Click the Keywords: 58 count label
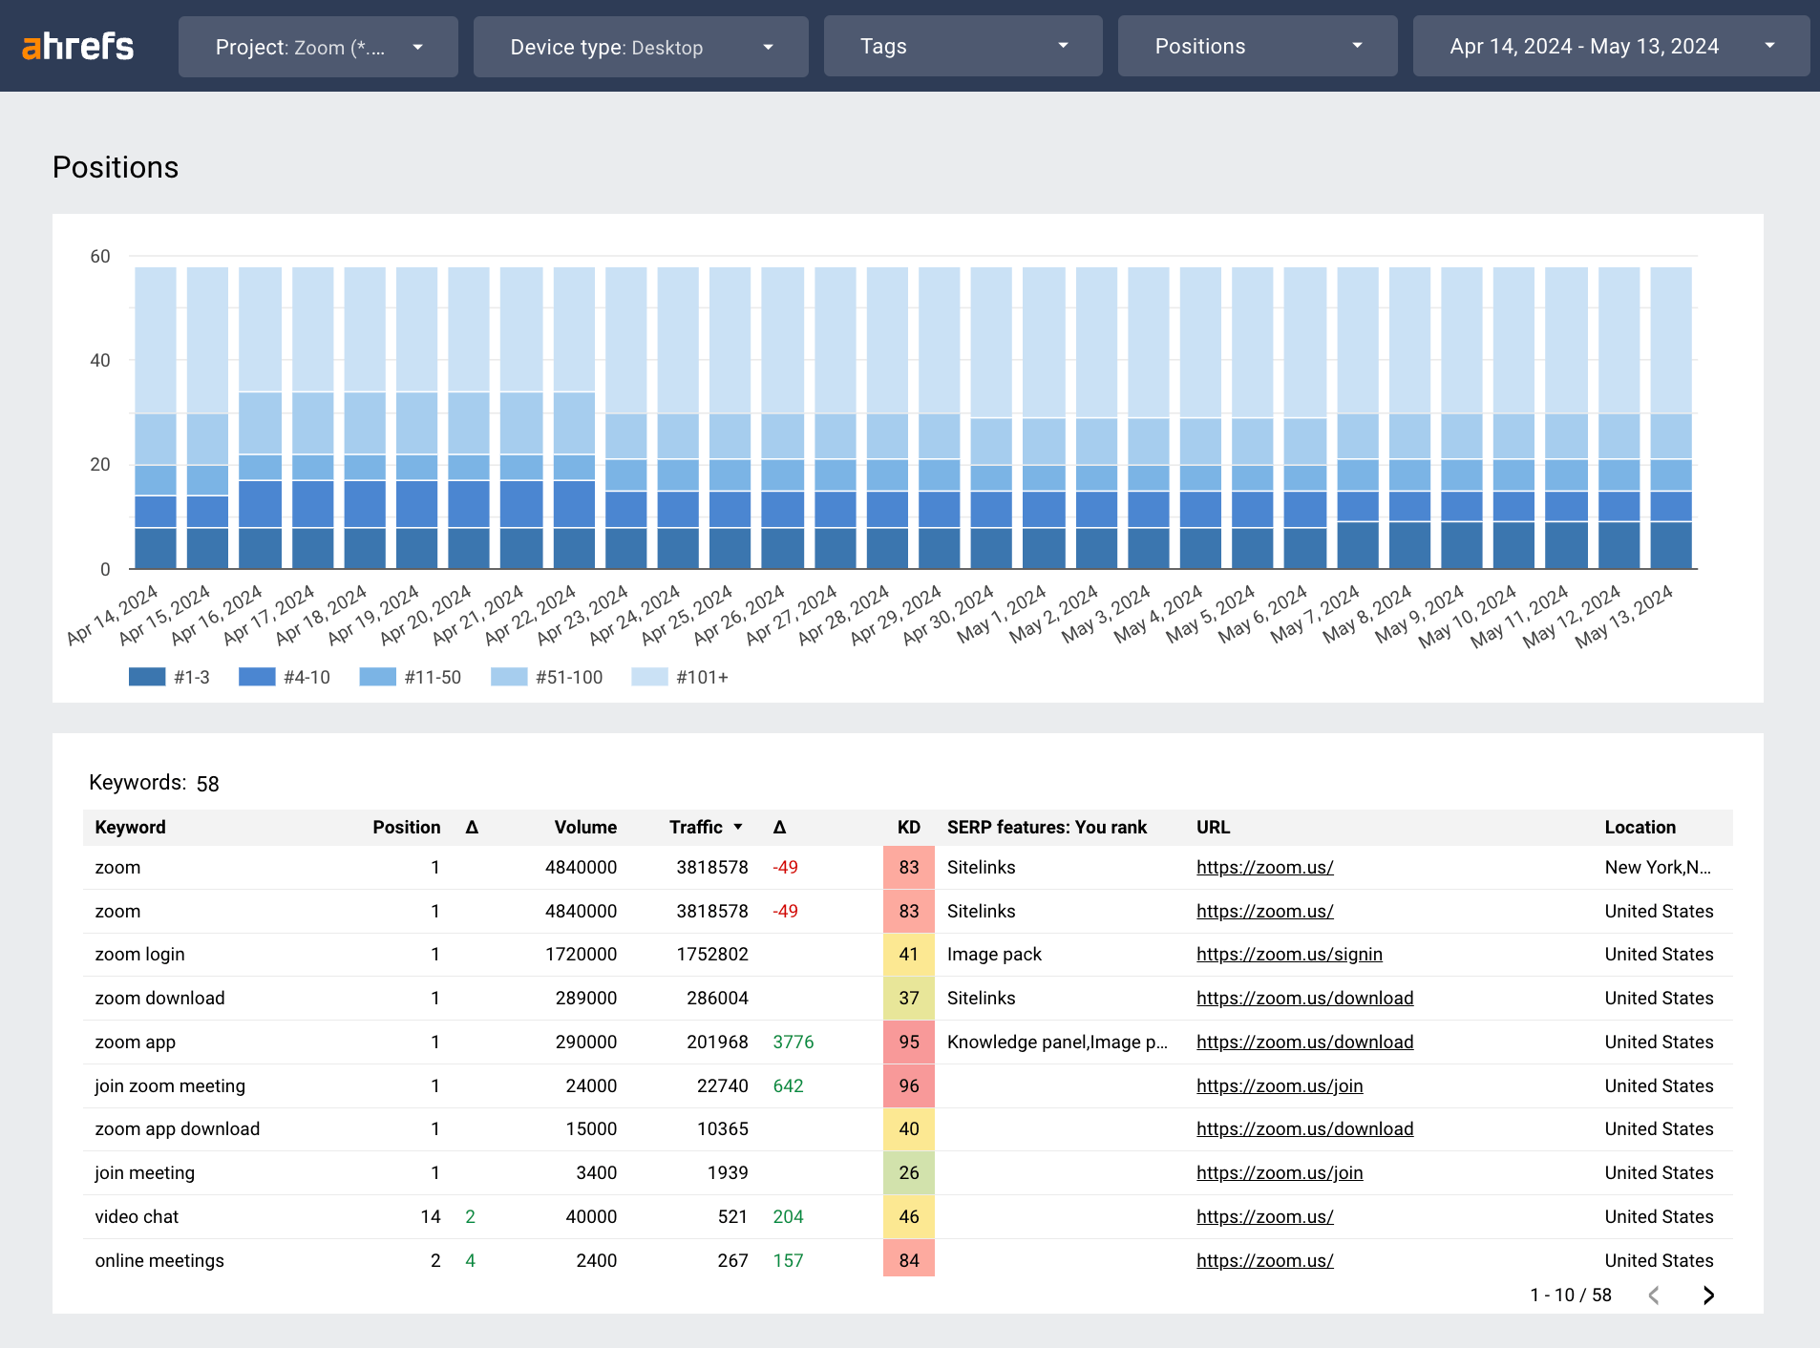Image resolution: width=1820 pixels, height=1348 pixels. click(x=153, y=782)
